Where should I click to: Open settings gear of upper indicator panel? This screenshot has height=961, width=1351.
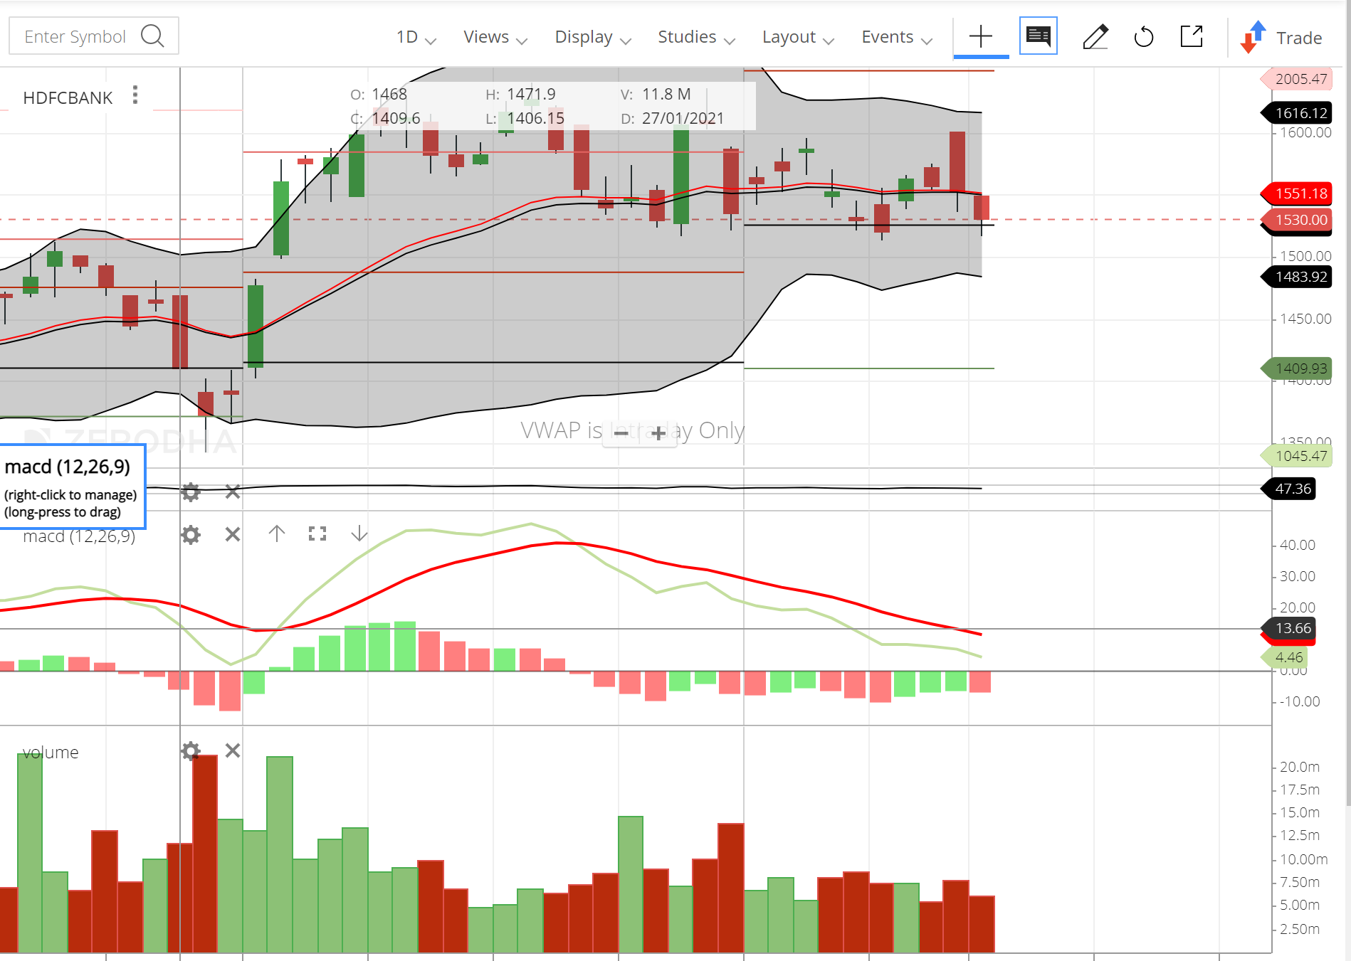click(191, 491)
